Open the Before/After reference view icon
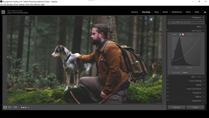This screenshot has width=209, height=118. [10, 107]
